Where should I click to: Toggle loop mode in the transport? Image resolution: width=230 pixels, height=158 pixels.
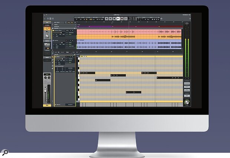pos(126,19)
